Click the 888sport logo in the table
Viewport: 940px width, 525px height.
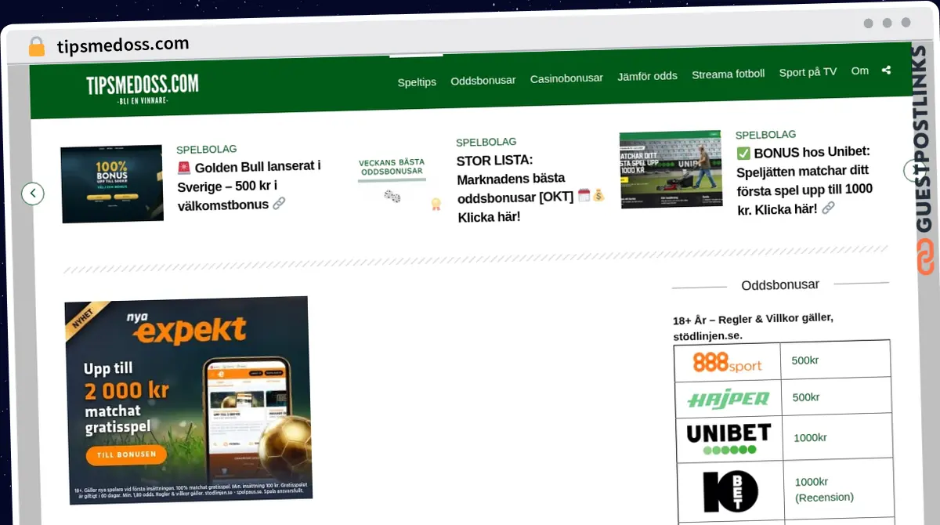point(727,362)
